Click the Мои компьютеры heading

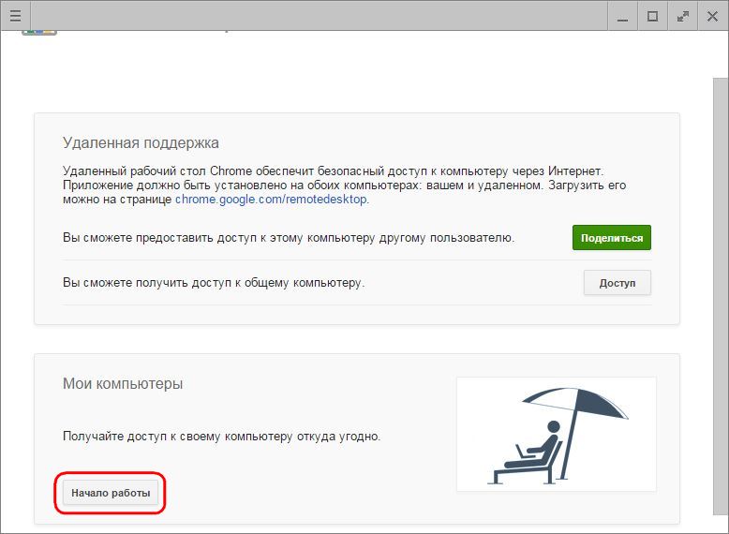pos(123,383)
